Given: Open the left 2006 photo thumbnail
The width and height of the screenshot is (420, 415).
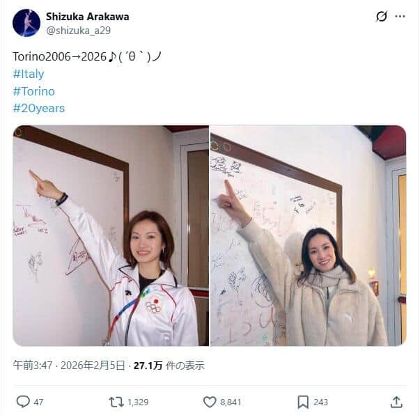Looking at the screenshot, I should [x=111, y=235].
